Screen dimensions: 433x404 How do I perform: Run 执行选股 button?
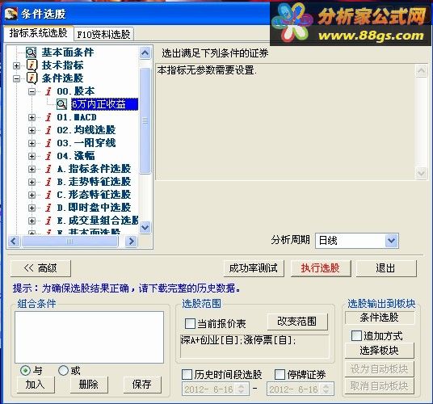321,268
